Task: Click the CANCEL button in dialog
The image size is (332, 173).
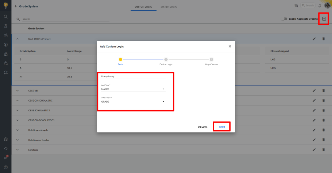Action: click(203, 127)
